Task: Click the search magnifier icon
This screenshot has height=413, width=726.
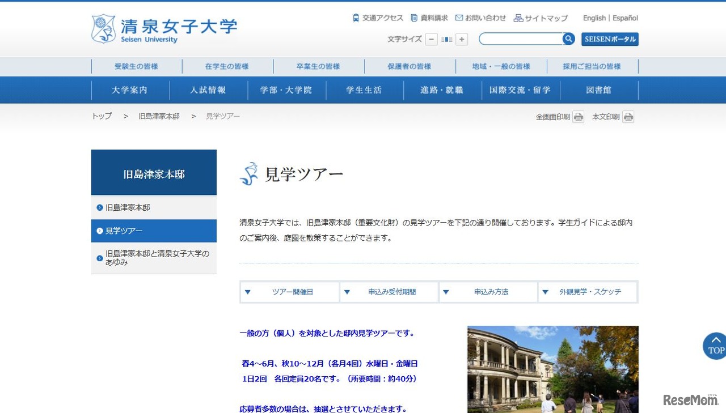Action: coord(568,39)
